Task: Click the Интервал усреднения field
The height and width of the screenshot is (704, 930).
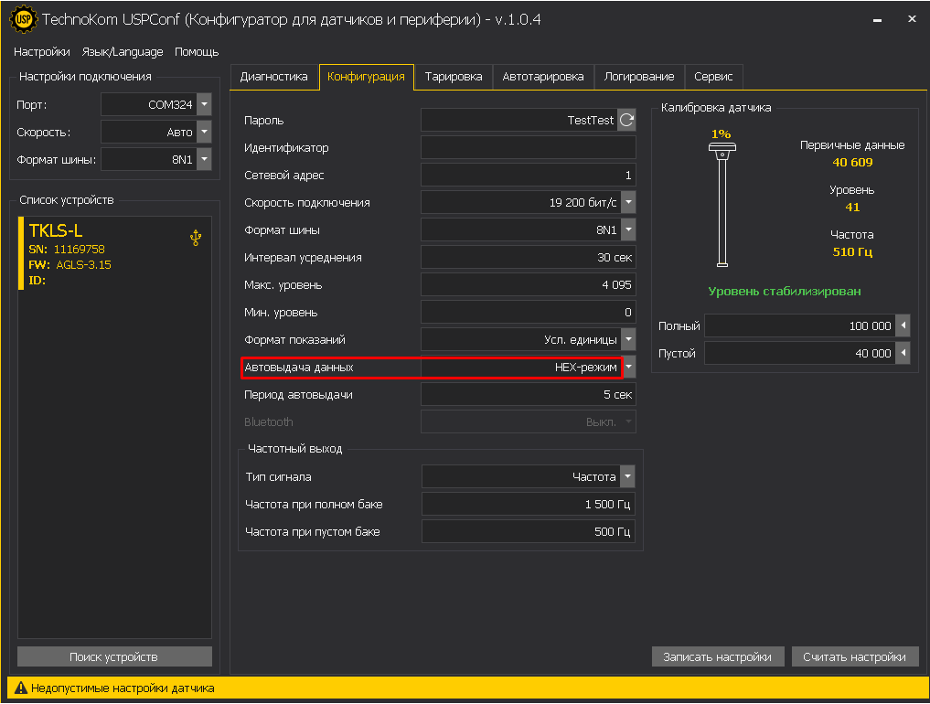Action: [x=529, y=258]
